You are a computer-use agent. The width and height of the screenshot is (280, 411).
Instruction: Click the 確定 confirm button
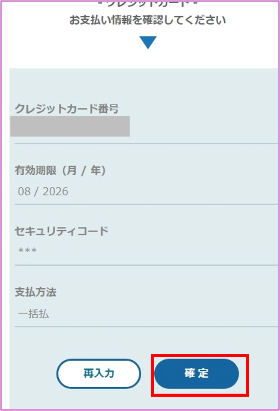[x=197, y=373]
